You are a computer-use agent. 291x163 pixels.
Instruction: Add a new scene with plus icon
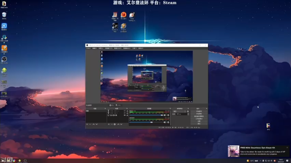87,124
